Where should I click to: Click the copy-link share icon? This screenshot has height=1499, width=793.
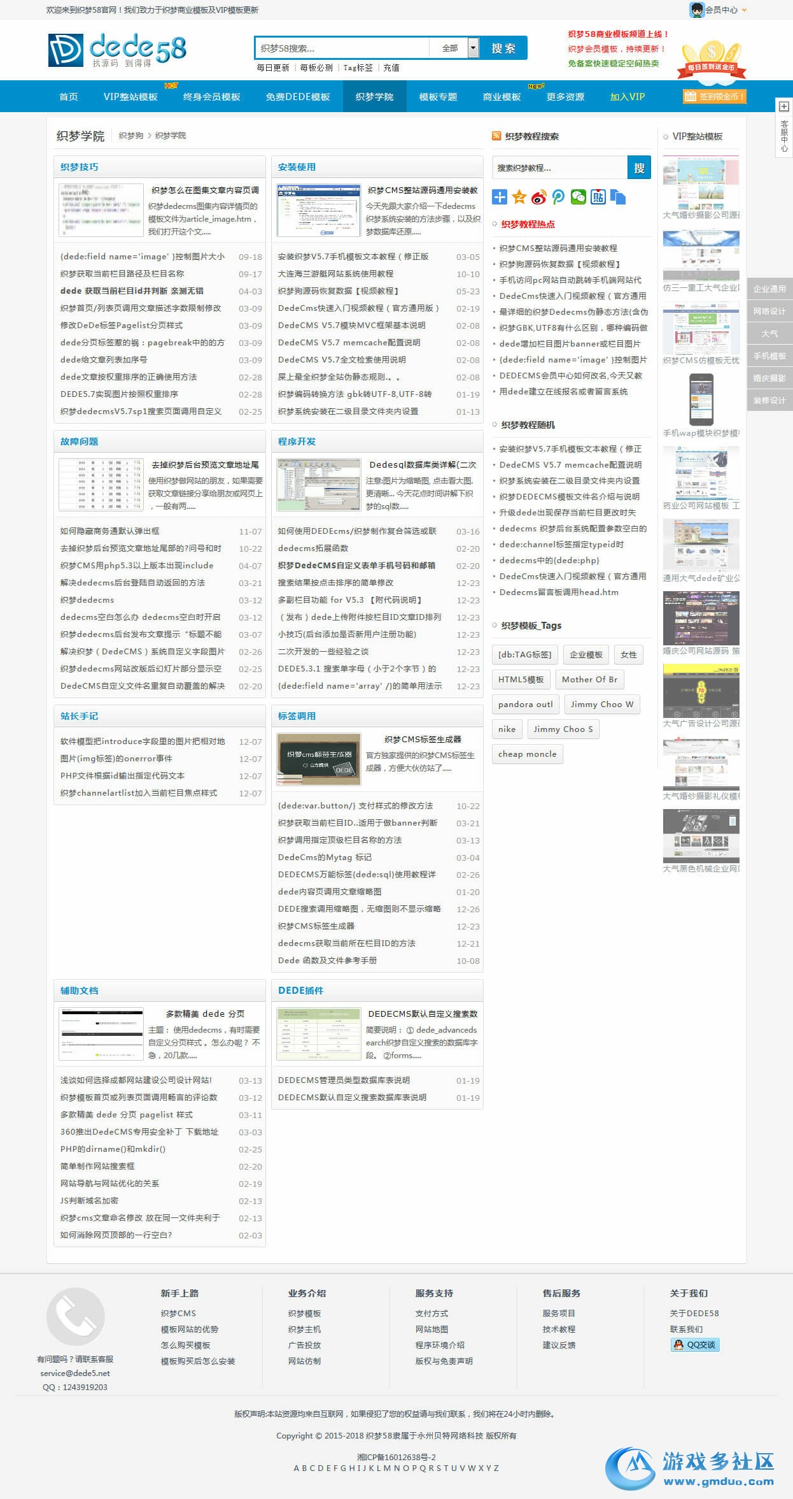click(618, 197)
